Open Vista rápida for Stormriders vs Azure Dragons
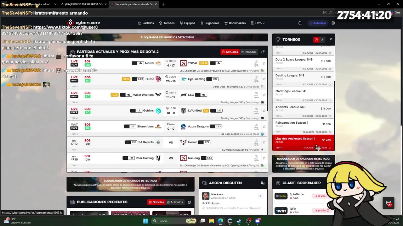The width and height of the screenshot is (403, 226). [x=256, y=126]
